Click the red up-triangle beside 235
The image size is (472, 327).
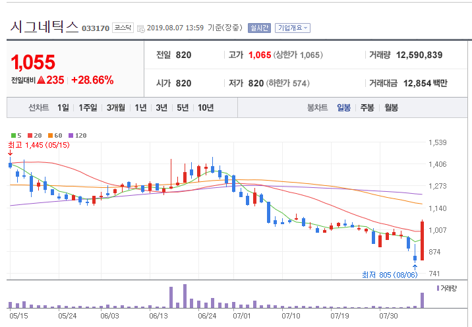(42, 80)
